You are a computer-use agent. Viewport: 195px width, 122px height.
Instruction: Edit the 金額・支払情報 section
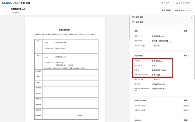coord(186,100)
